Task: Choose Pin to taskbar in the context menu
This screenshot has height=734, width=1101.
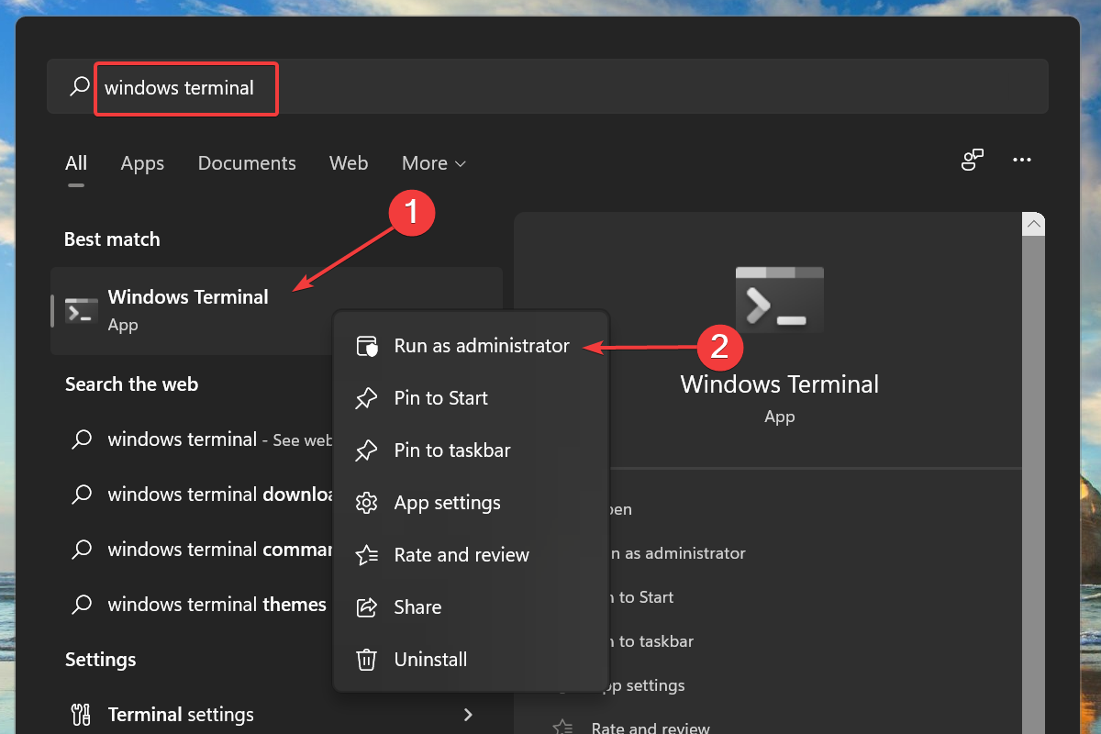Action: coord(471,450)
